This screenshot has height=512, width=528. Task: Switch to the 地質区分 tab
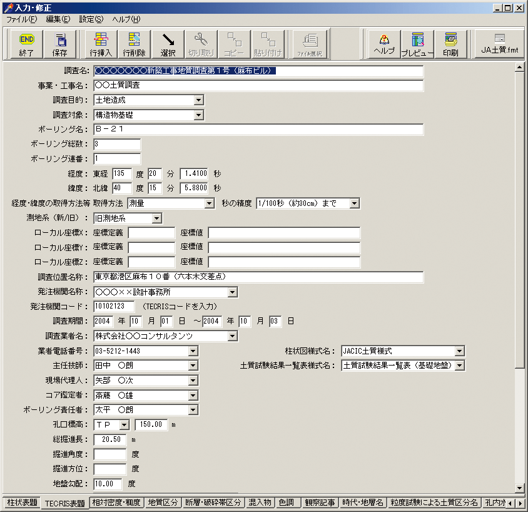[x=163, y=502]
